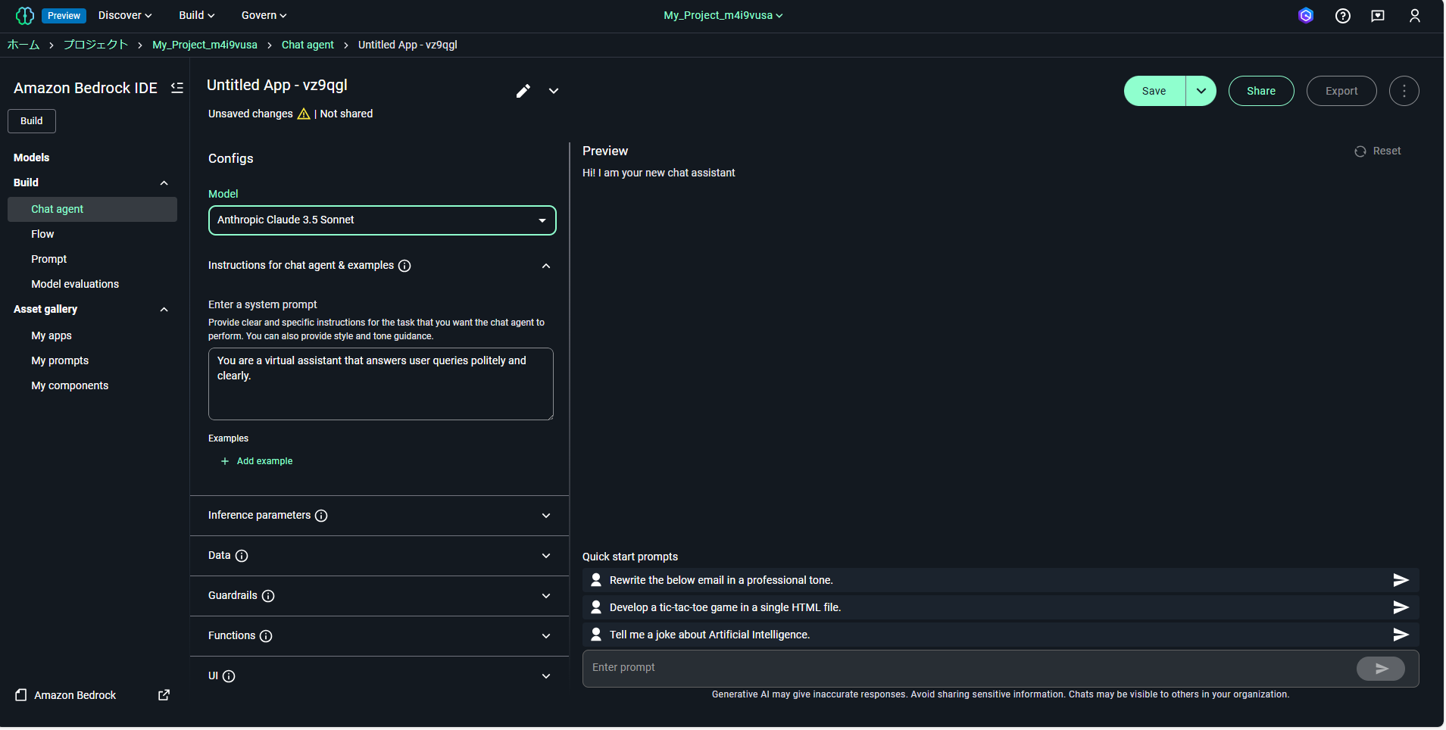Click the Reset refresh icon

click(x=1360, y=151)
